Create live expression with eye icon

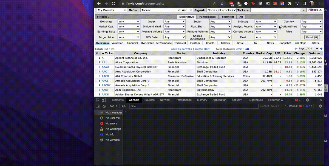(124, 106)
